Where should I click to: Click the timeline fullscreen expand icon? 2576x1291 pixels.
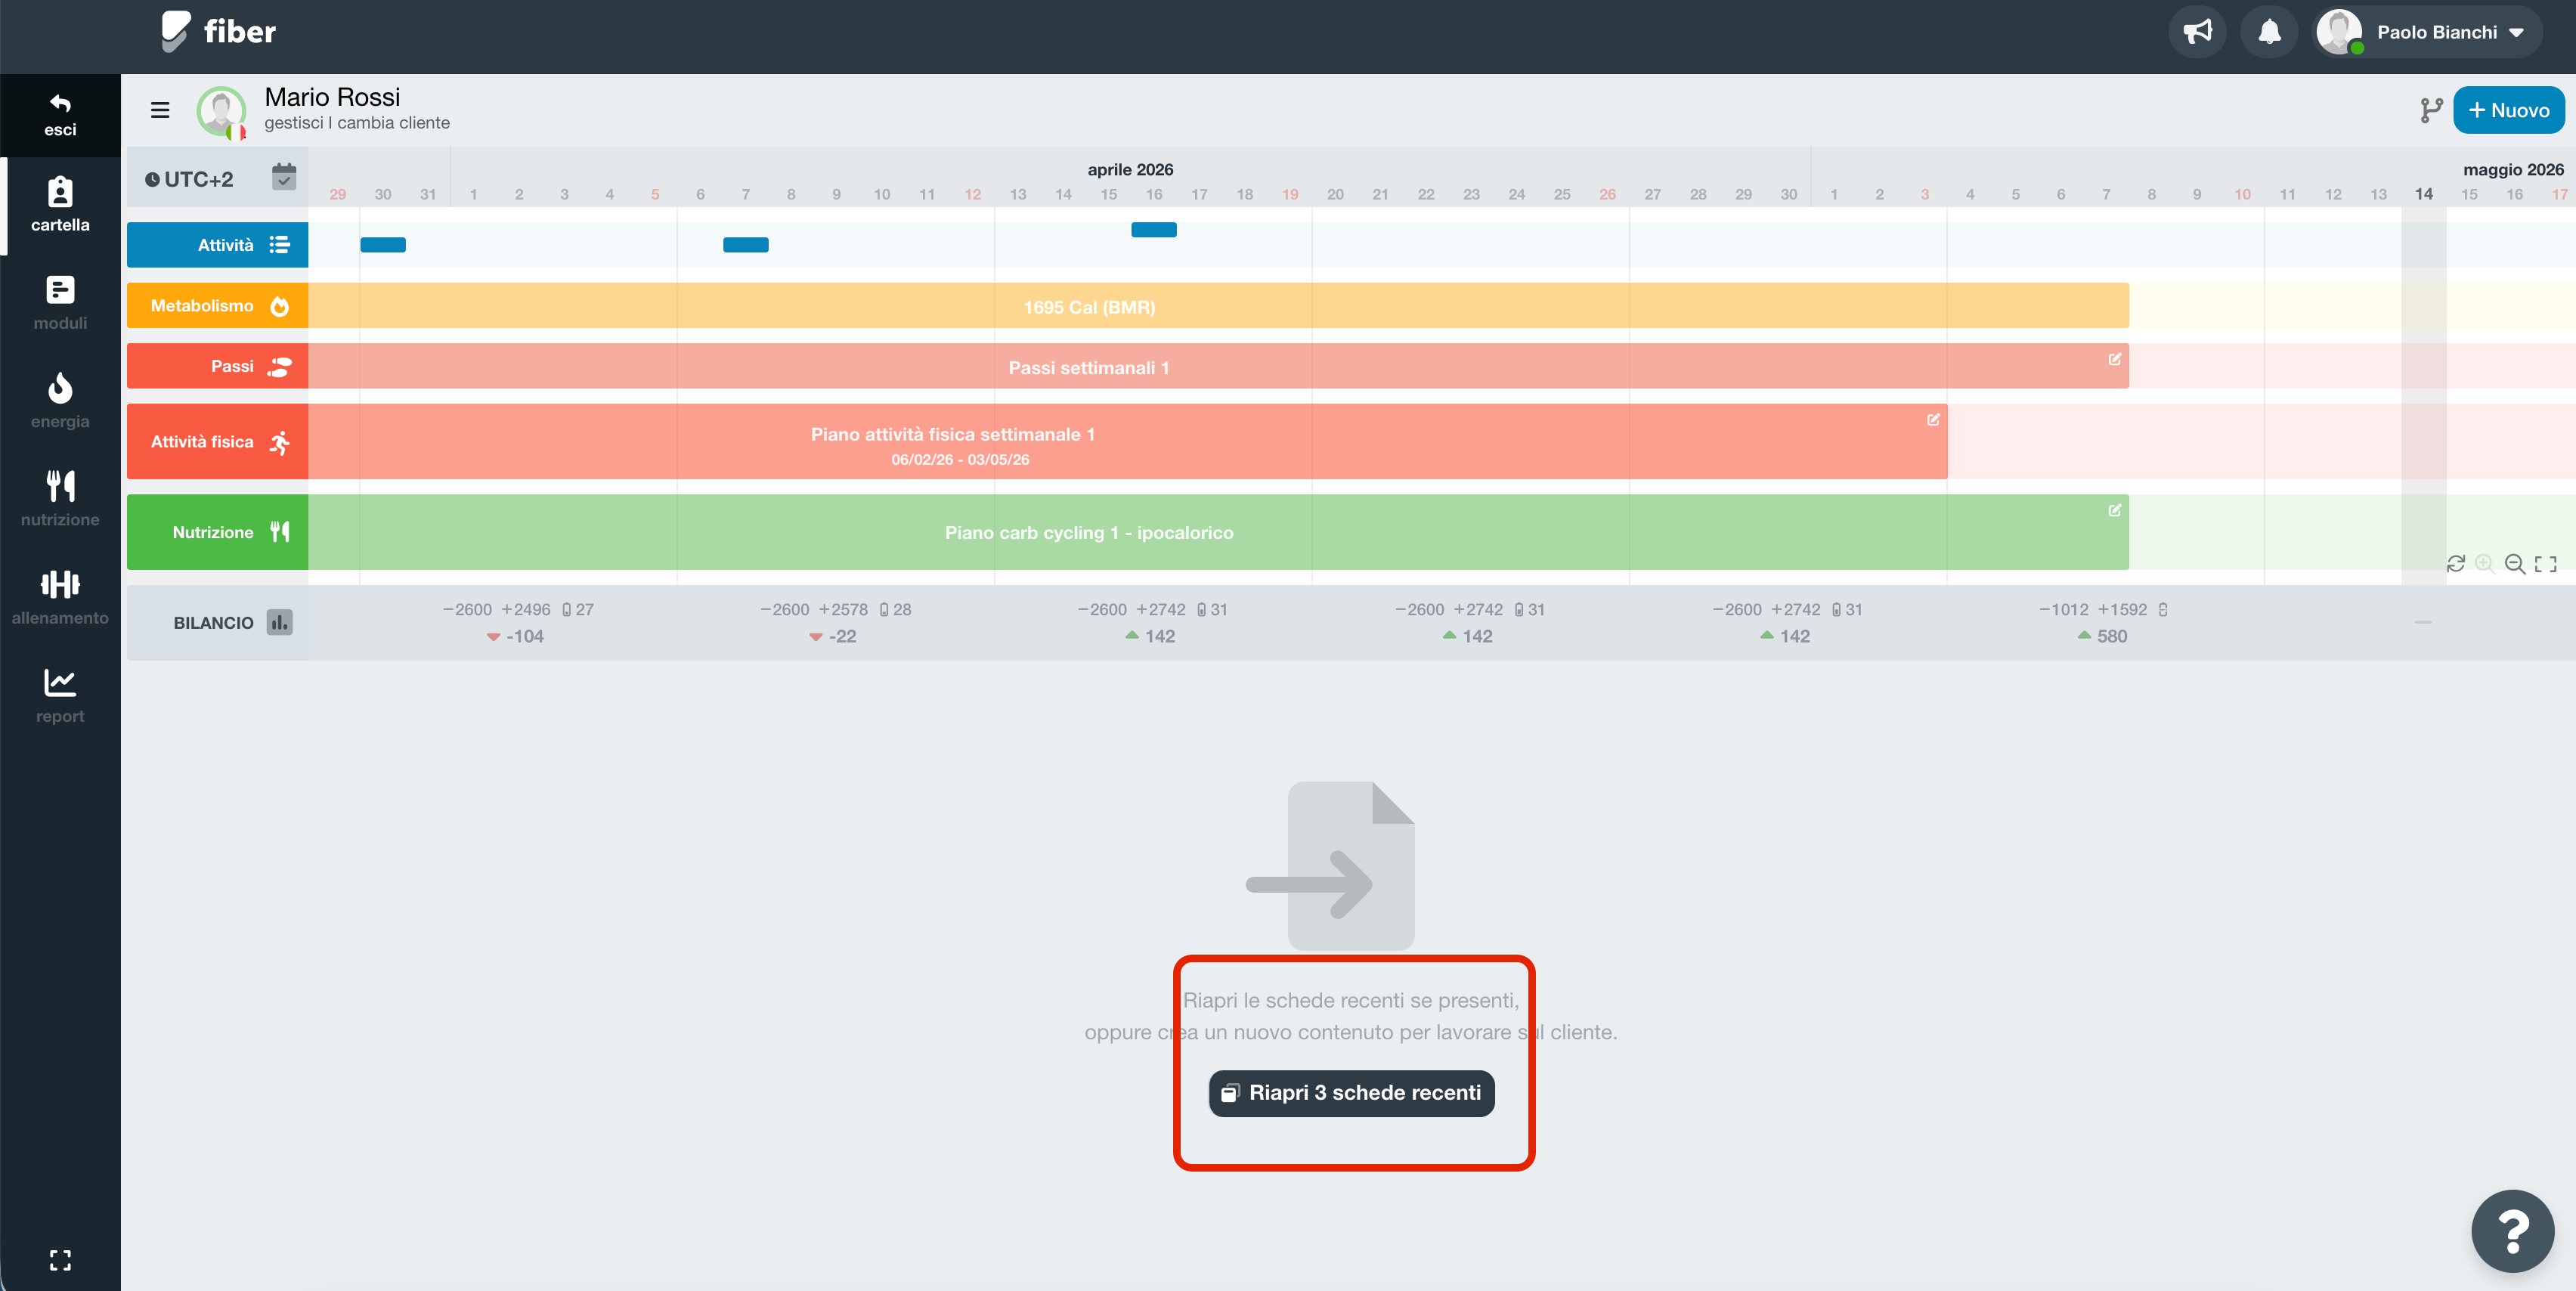click(2546, 564)
